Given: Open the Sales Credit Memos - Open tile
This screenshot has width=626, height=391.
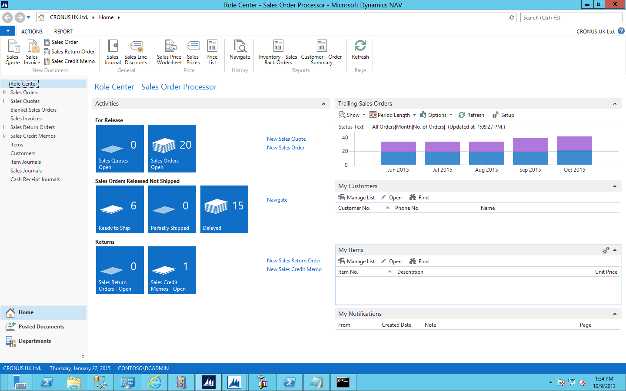Looking at the screenshot, I should (172, 270).
